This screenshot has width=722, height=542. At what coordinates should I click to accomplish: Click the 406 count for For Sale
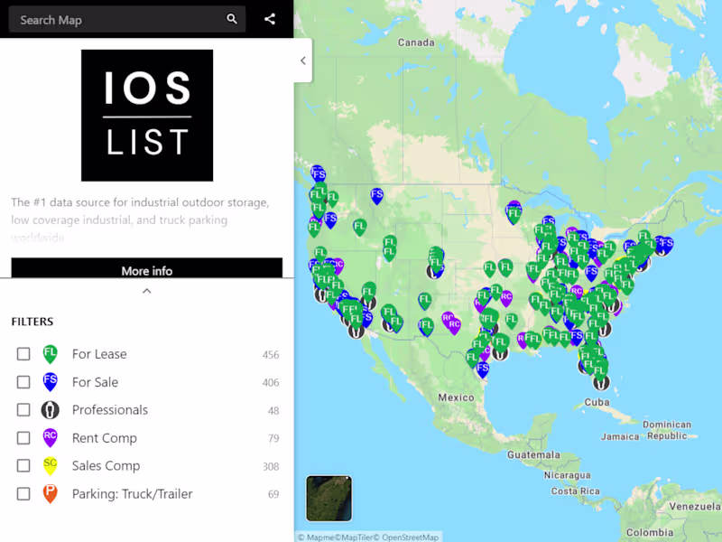(x=271, y=382)
